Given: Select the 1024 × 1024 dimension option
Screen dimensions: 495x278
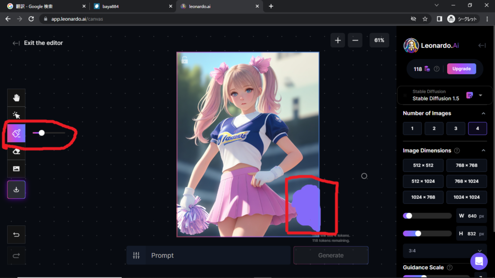Looking at the screenshot, I should click(x=466, y=197).
